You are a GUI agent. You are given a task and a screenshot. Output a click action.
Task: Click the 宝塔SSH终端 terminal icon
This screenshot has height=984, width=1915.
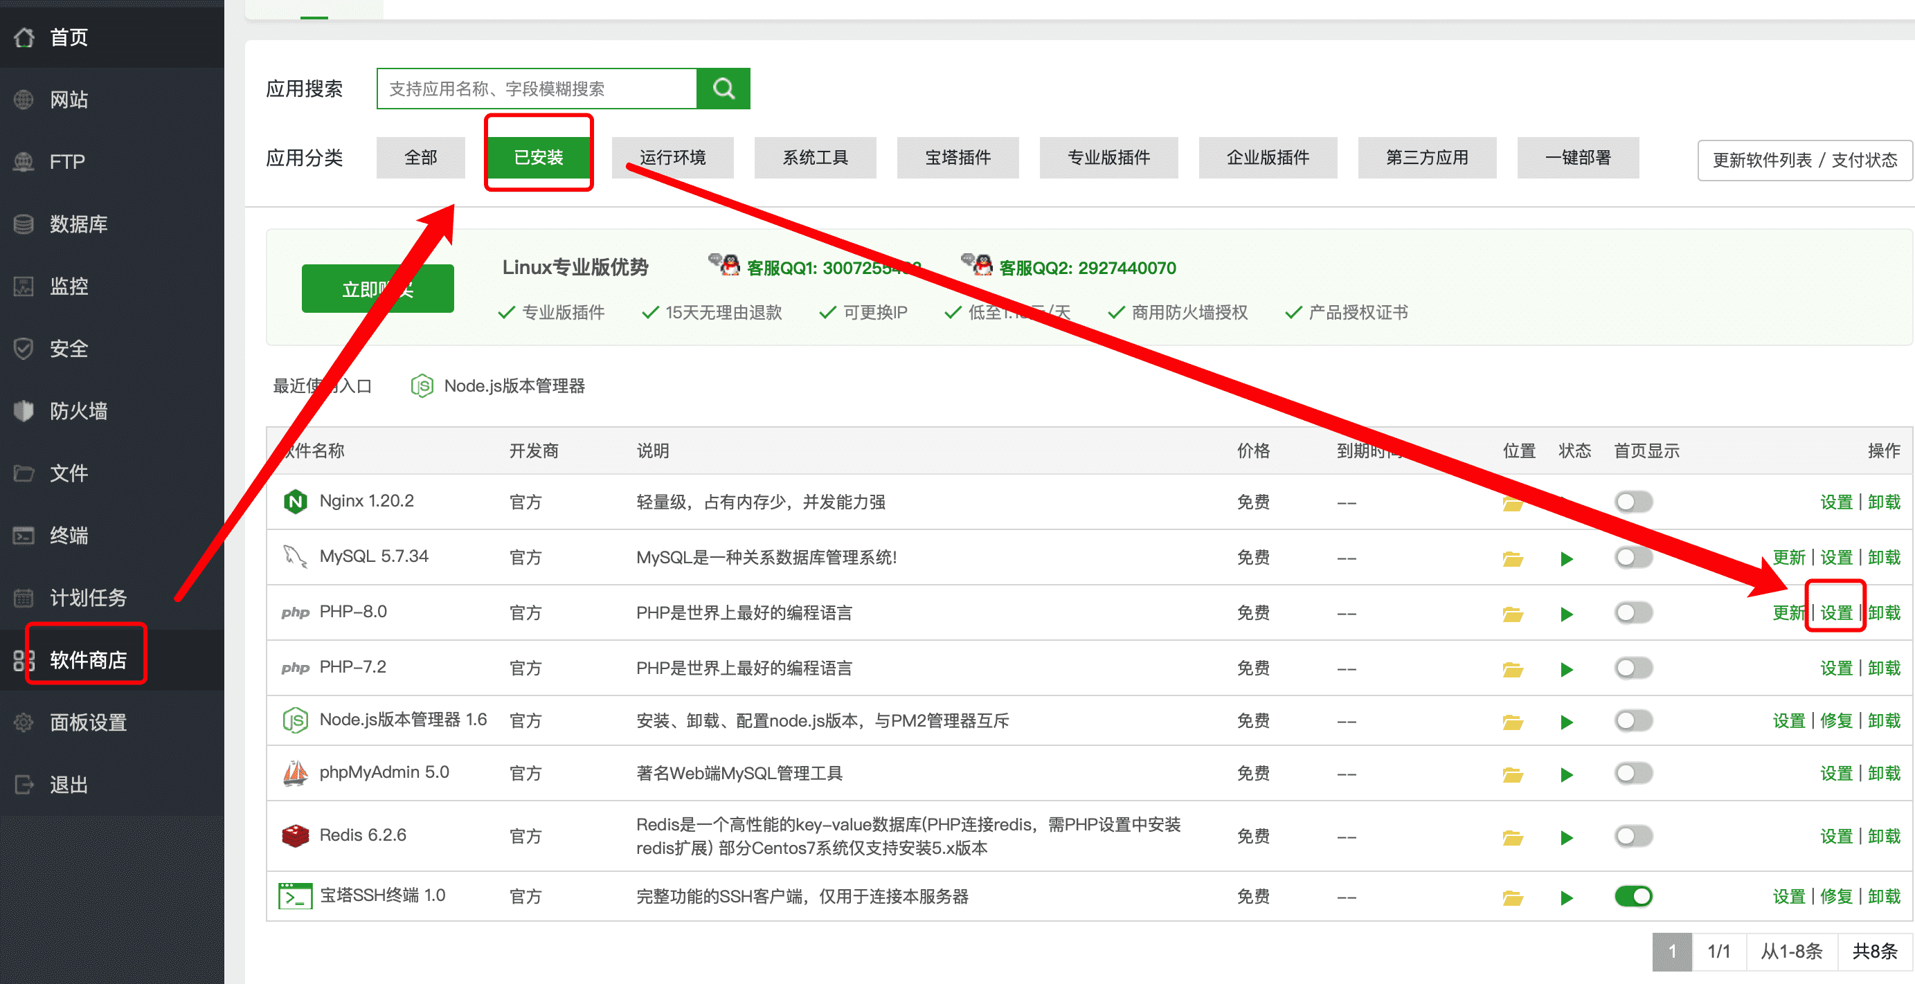[x=295, y=895]
